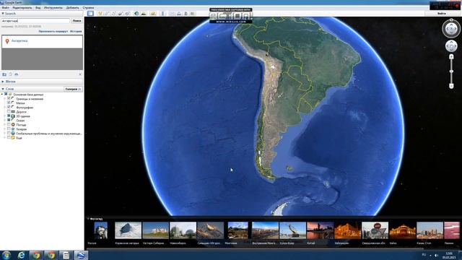Enable the Погода layer checkbox
This screenshot has height=260, width=462.
point(9,125)
